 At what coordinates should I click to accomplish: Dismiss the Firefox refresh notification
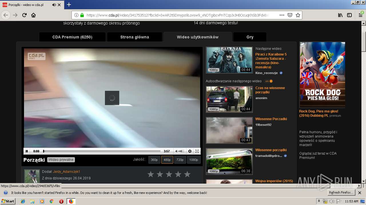click(x=360, y=193)
